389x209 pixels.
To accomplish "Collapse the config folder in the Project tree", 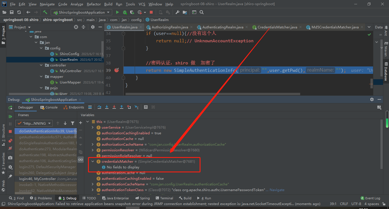I will pos(41,48).
